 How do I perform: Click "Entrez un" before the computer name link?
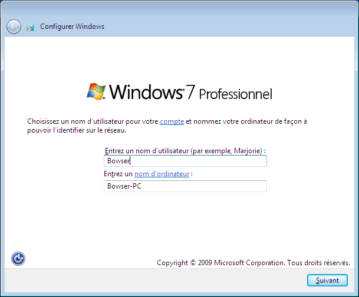pyautogui.click(x=118, y=174)
